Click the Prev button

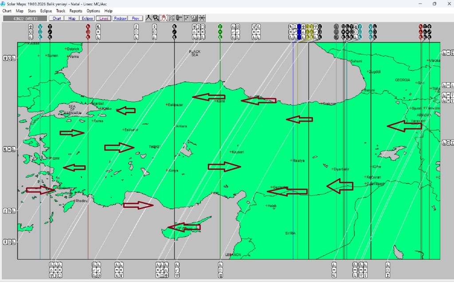(x=135, y=19)
